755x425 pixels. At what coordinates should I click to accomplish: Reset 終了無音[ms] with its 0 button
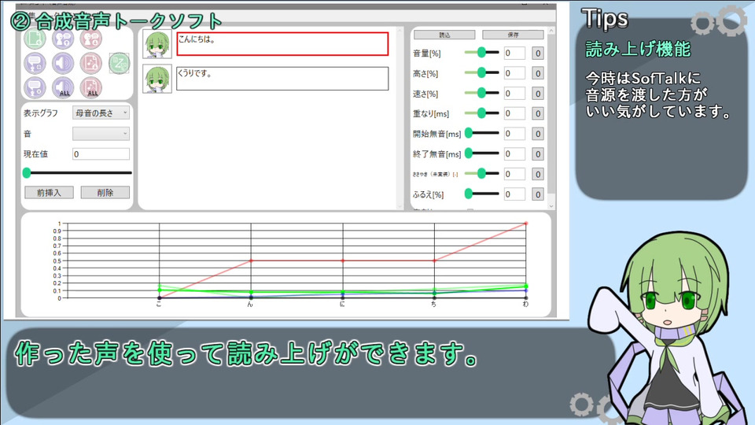(538, 153)
